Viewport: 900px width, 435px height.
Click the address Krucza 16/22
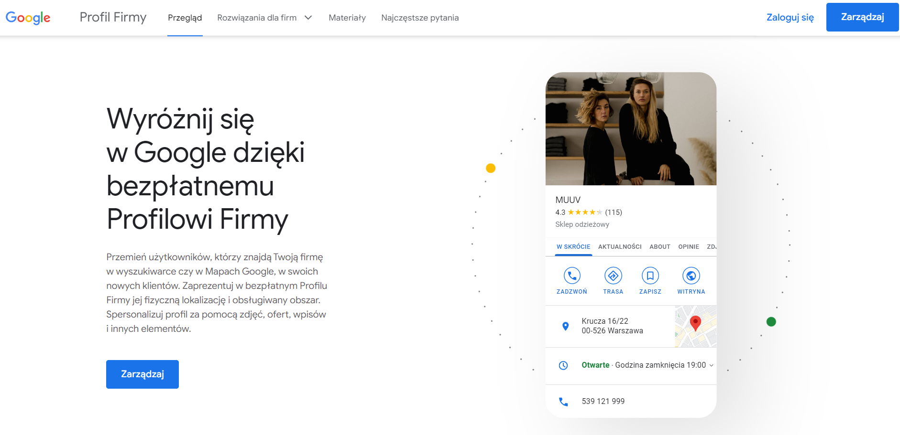(x=605, y=321)
